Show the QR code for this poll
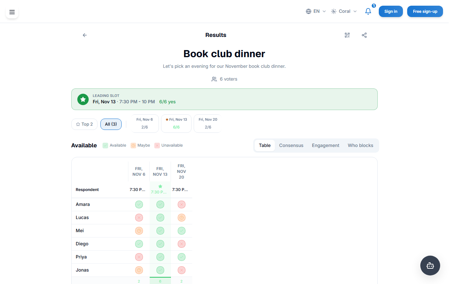The image size is (454, 284). point(347,35)
